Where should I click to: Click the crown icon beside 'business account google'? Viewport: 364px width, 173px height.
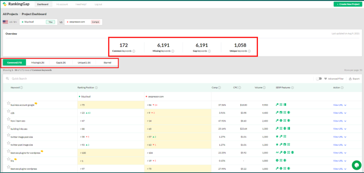36,103
